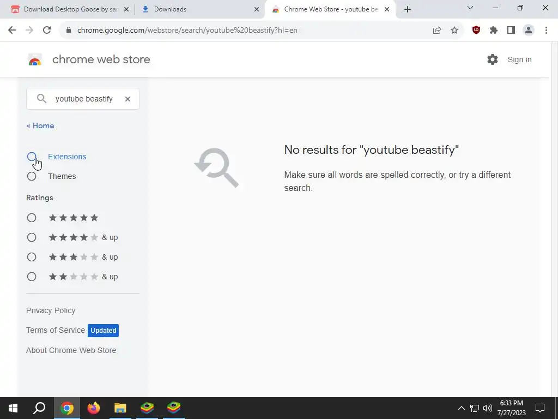Clear the youtube beastify search text

[x=128, y=99]
